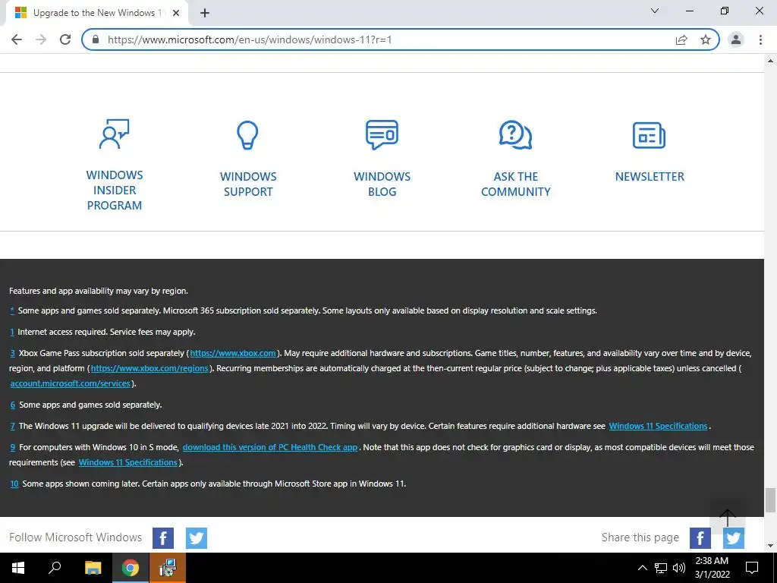Close the Upgrade to the New Windows tab

coord(176,13)
